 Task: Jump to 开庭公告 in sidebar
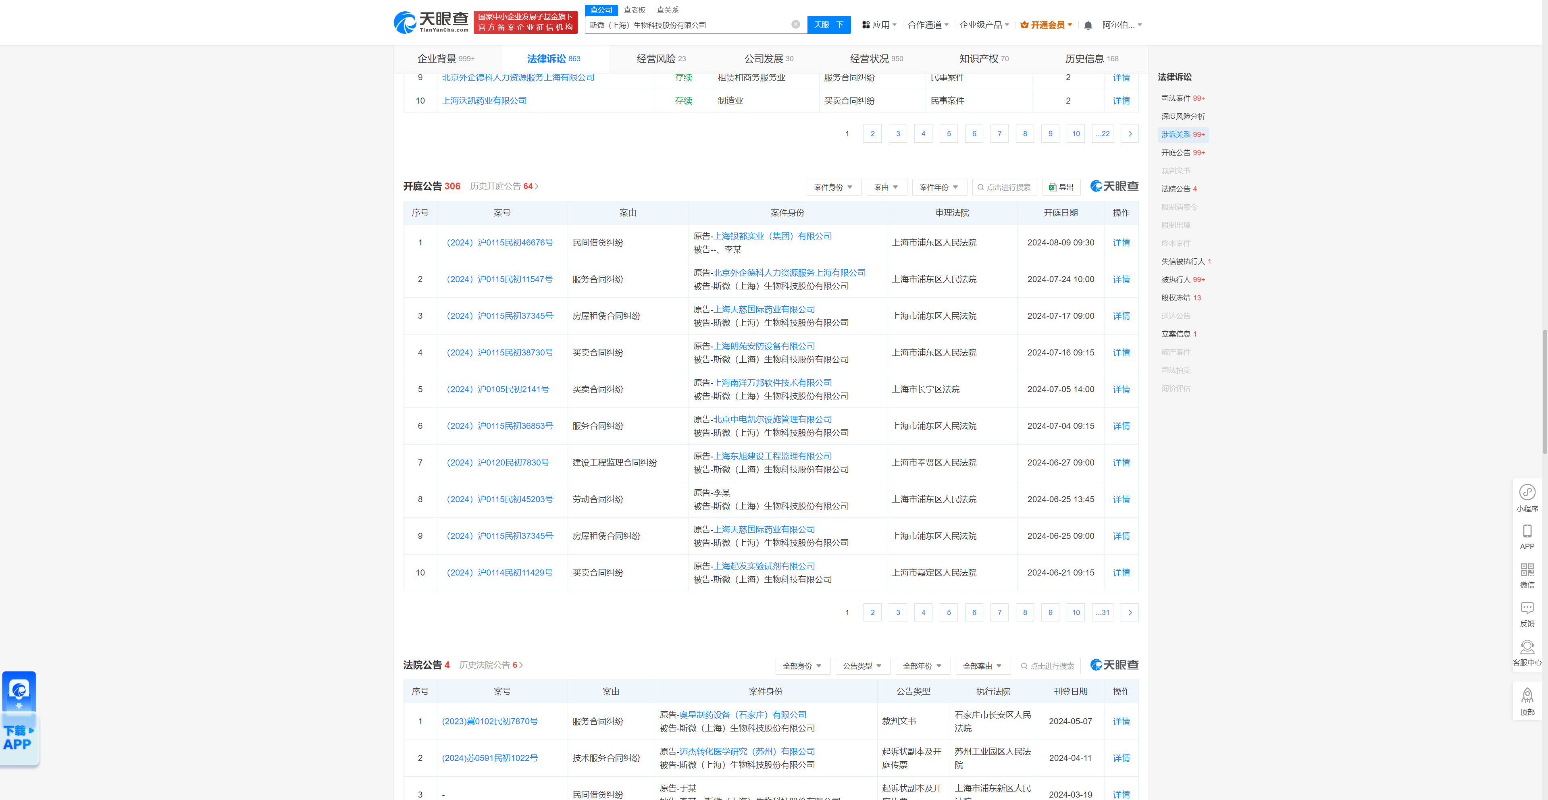[1183, 153]
